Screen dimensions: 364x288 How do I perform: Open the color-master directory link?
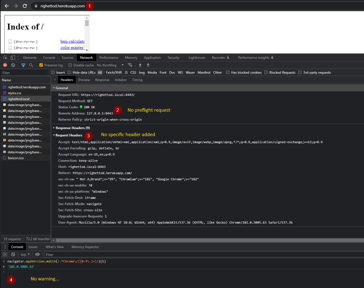click(x=73, y=48)
